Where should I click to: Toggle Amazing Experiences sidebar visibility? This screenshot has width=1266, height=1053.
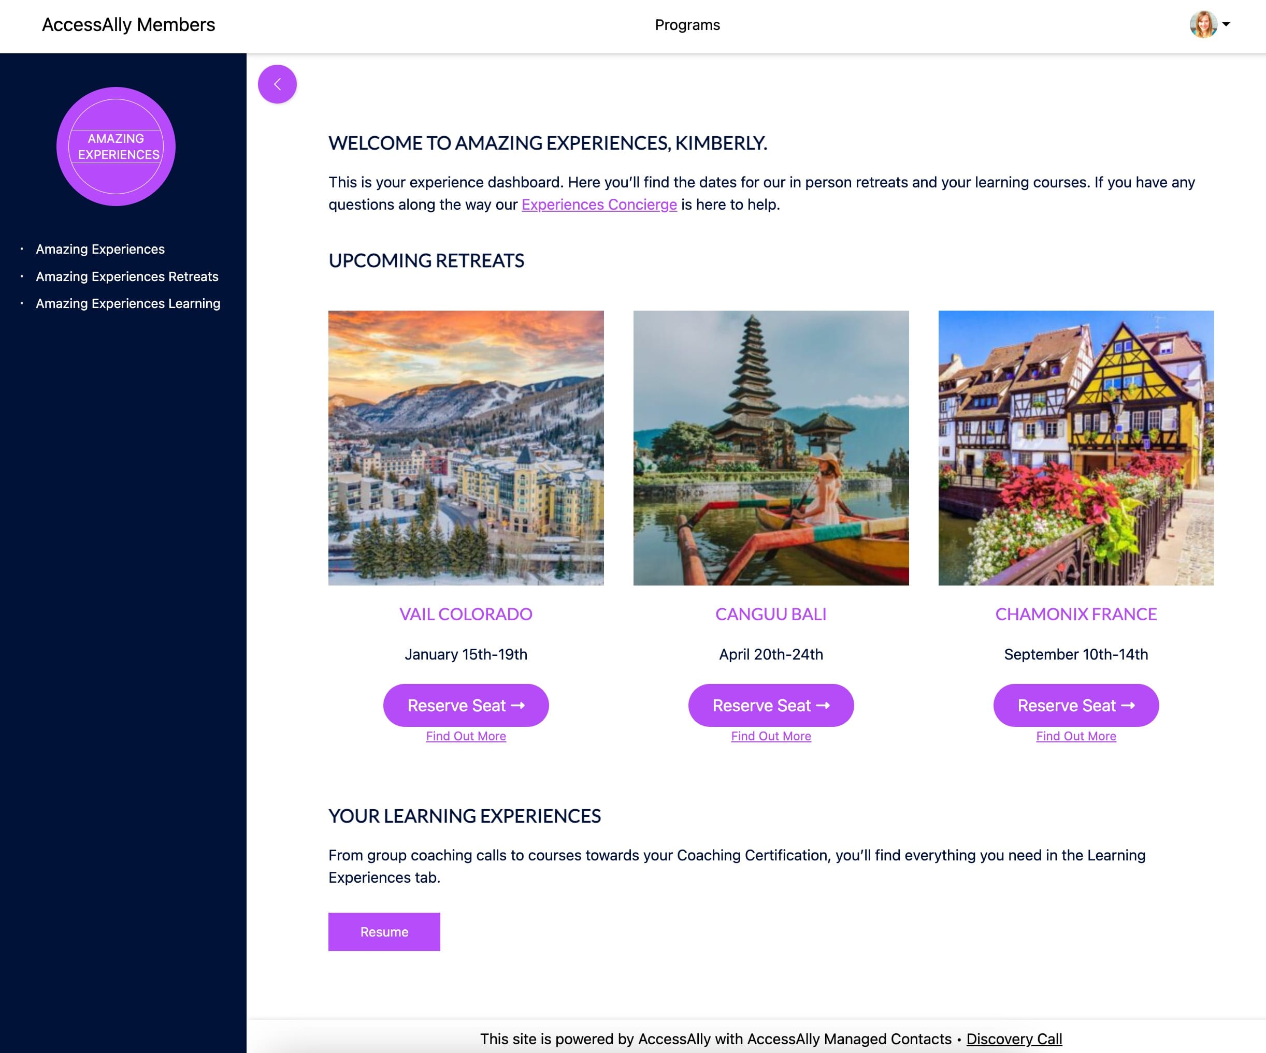[x=278, y=85]
